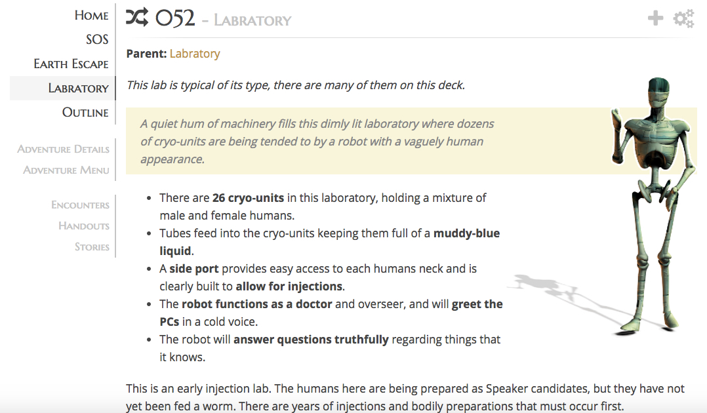
Task: Click the 052 Labratory page title
Action: 223,19
